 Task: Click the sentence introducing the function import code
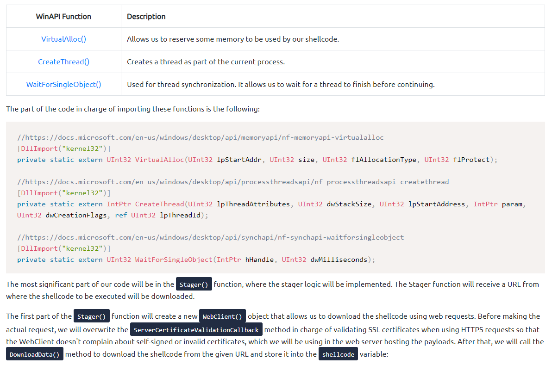pyautogui.click(x=133, y=109)
